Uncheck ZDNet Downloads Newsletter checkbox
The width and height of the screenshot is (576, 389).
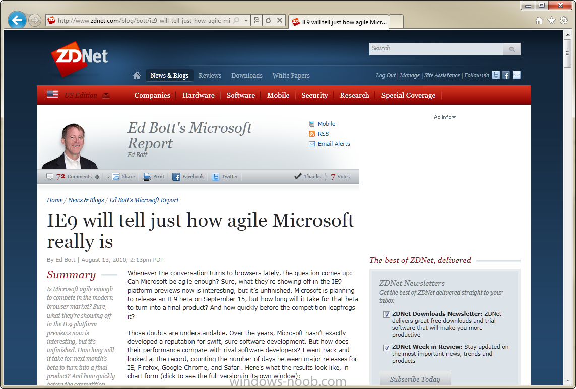pos(387,314)
